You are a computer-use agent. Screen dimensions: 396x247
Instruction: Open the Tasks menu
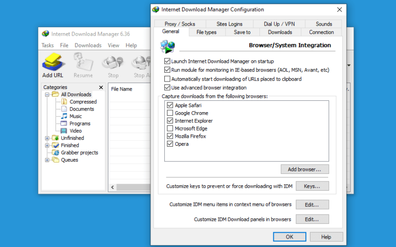pyautogui.click(x=48, y=45)
